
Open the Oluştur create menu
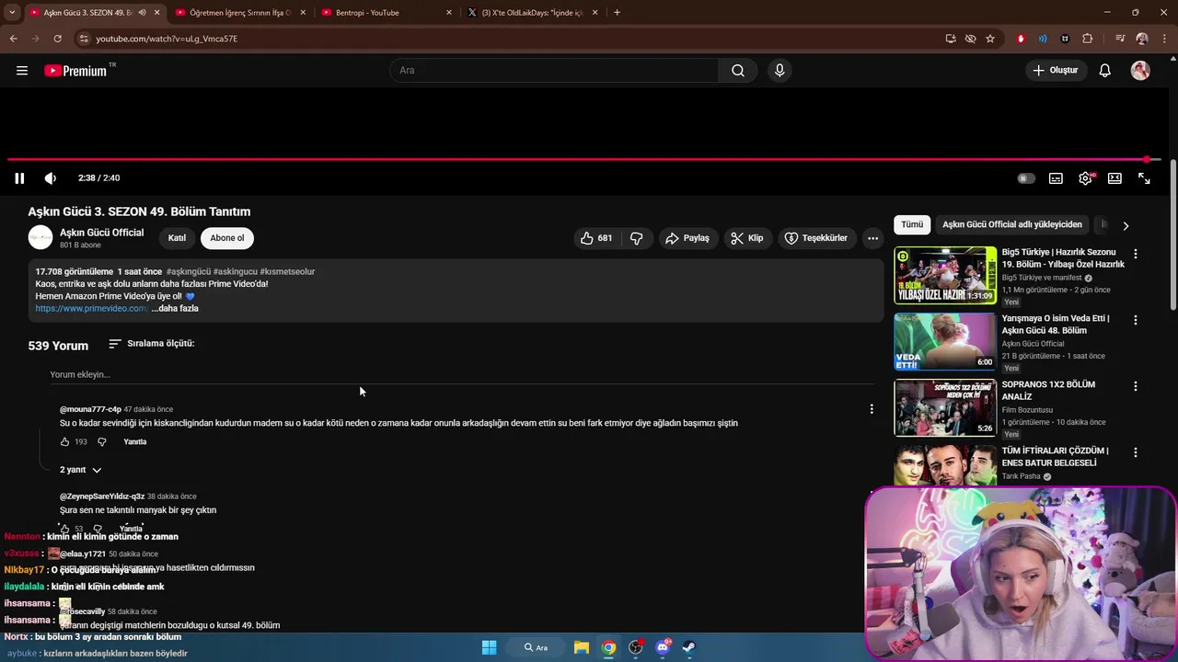1055,71
